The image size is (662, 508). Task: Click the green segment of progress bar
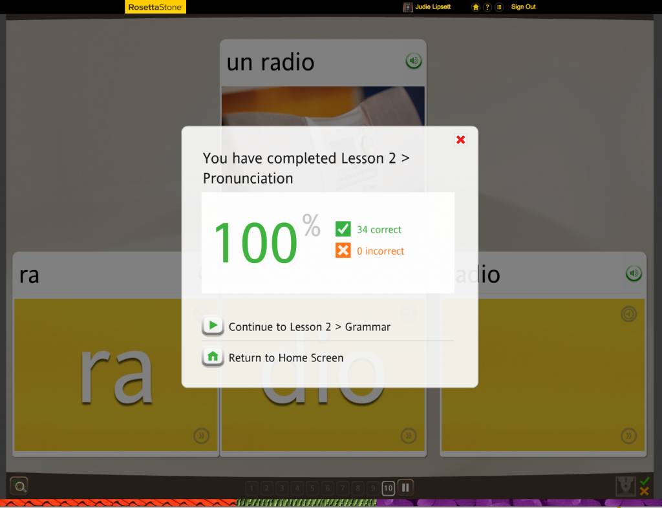click(x=306, y=503)
